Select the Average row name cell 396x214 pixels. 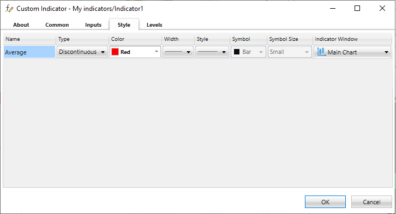coord(29,52)
